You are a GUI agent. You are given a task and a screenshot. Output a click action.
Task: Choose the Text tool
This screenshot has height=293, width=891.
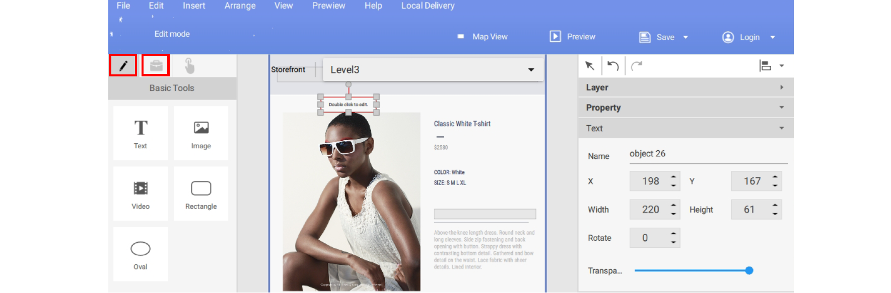(141, 133)
